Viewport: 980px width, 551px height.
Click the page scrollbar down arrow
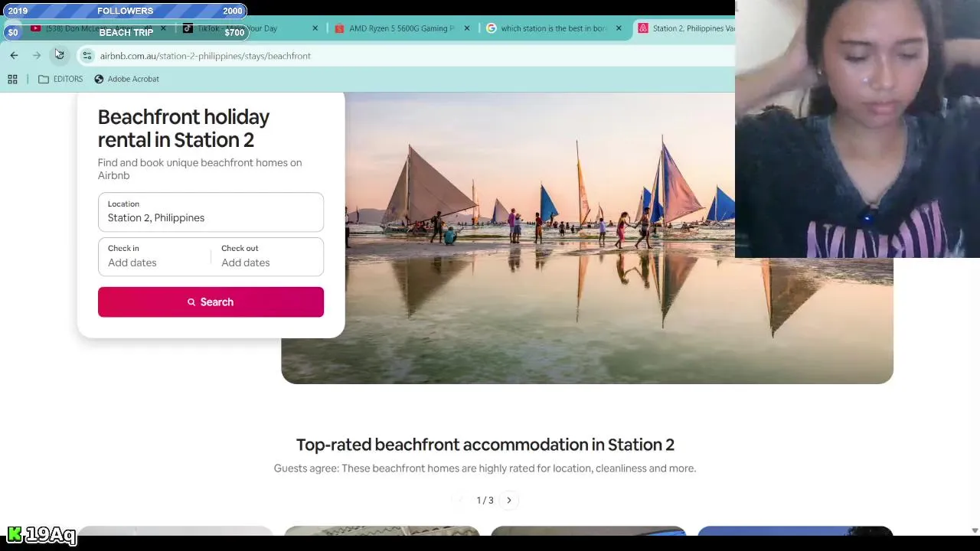[x=974, y=530]
